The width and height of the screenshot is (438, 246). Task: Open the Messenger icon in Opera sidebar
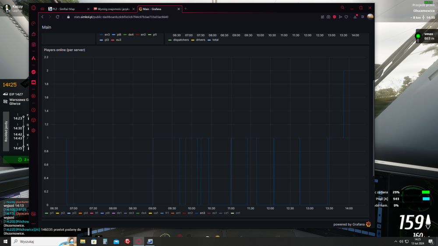point(34,72)
